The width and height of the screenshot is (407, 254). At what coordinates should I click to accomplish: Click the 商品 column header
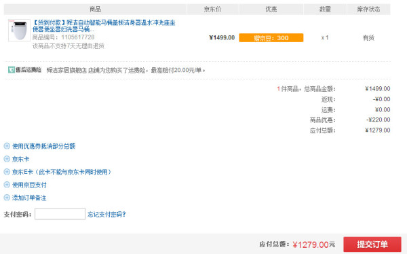(95, 10)
